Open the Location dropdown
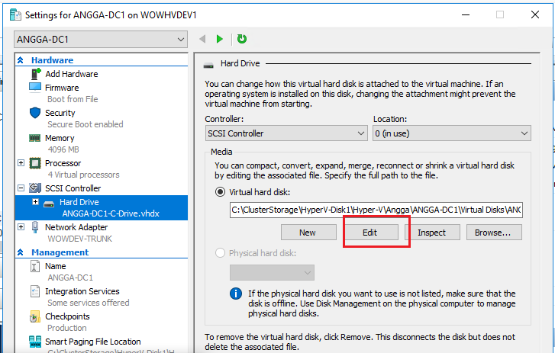This screenshot has height=353, width=555. click(452, 133)
